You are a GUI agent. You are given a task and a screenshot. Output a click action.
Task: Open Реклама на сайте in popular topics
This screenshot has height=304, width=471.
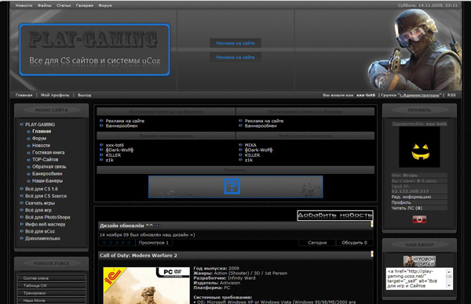point(264,121)
